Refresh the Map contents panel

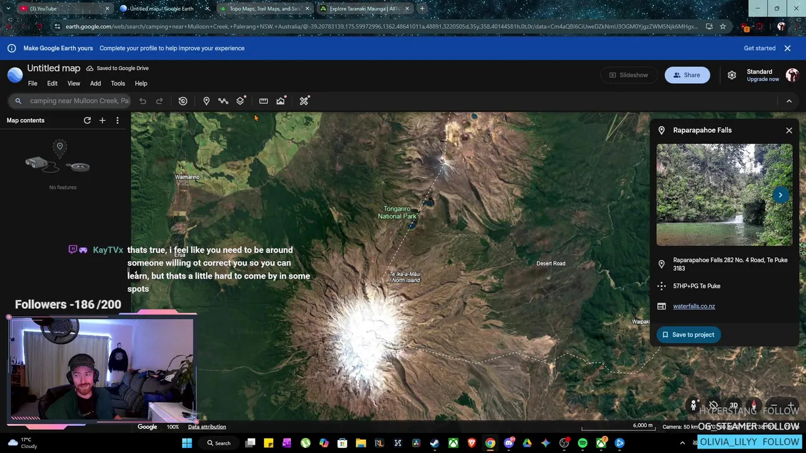[88, 120]
